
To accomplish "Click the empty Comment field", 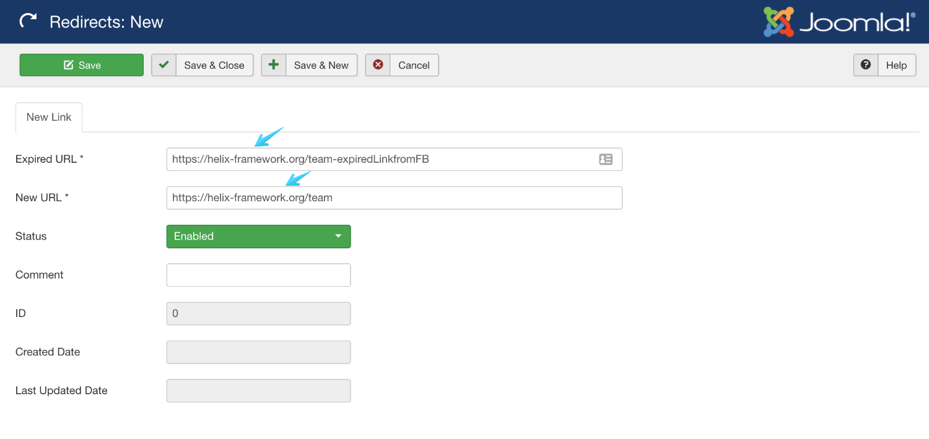I will [258, 275].
